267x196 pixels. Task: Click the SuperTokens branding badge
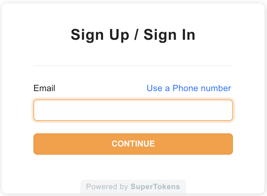pos(133,187)
